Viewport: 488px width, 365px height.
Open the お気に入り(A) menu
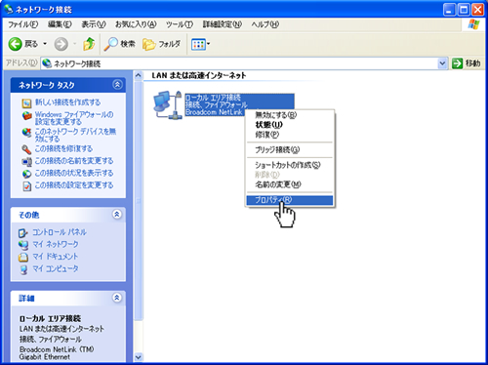tap(136, 24)
